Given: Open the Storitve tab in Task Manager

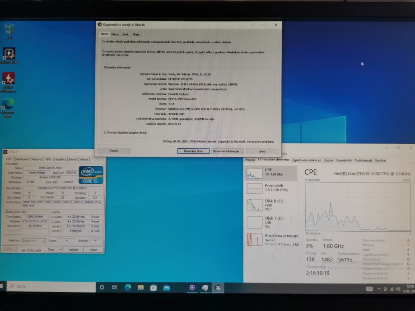Looking at the screenshot, I should (x=380, y=160).
